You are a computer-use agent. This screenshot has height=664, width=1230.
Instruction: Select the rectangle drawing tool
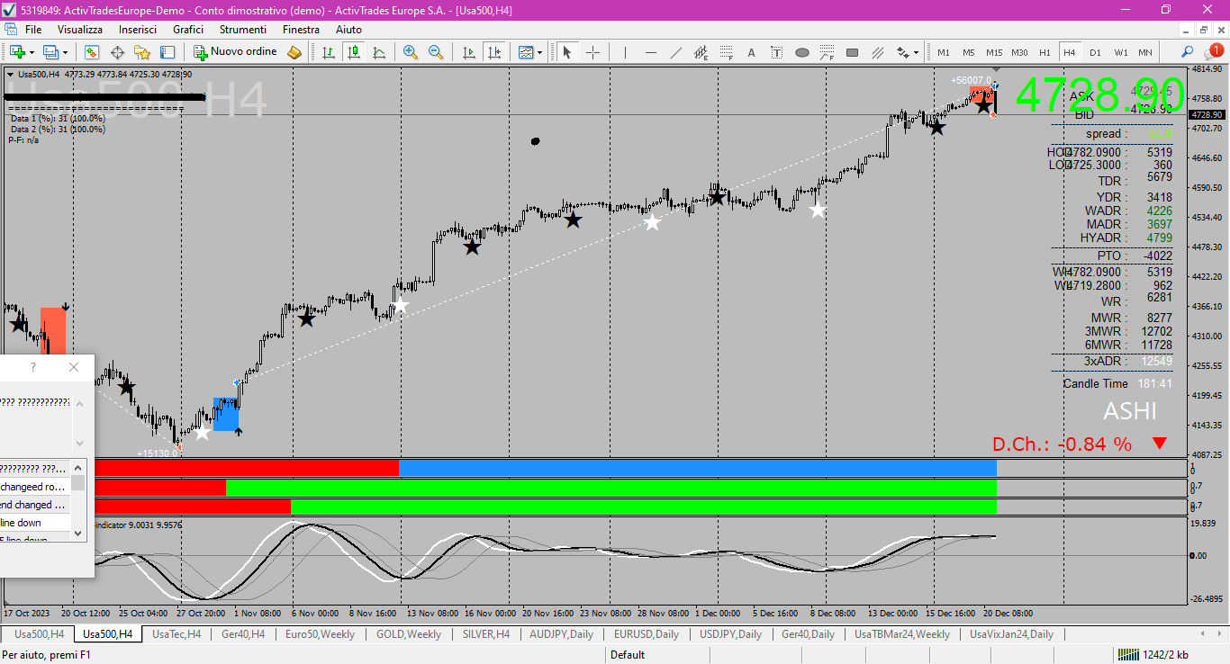click(853, 52)
